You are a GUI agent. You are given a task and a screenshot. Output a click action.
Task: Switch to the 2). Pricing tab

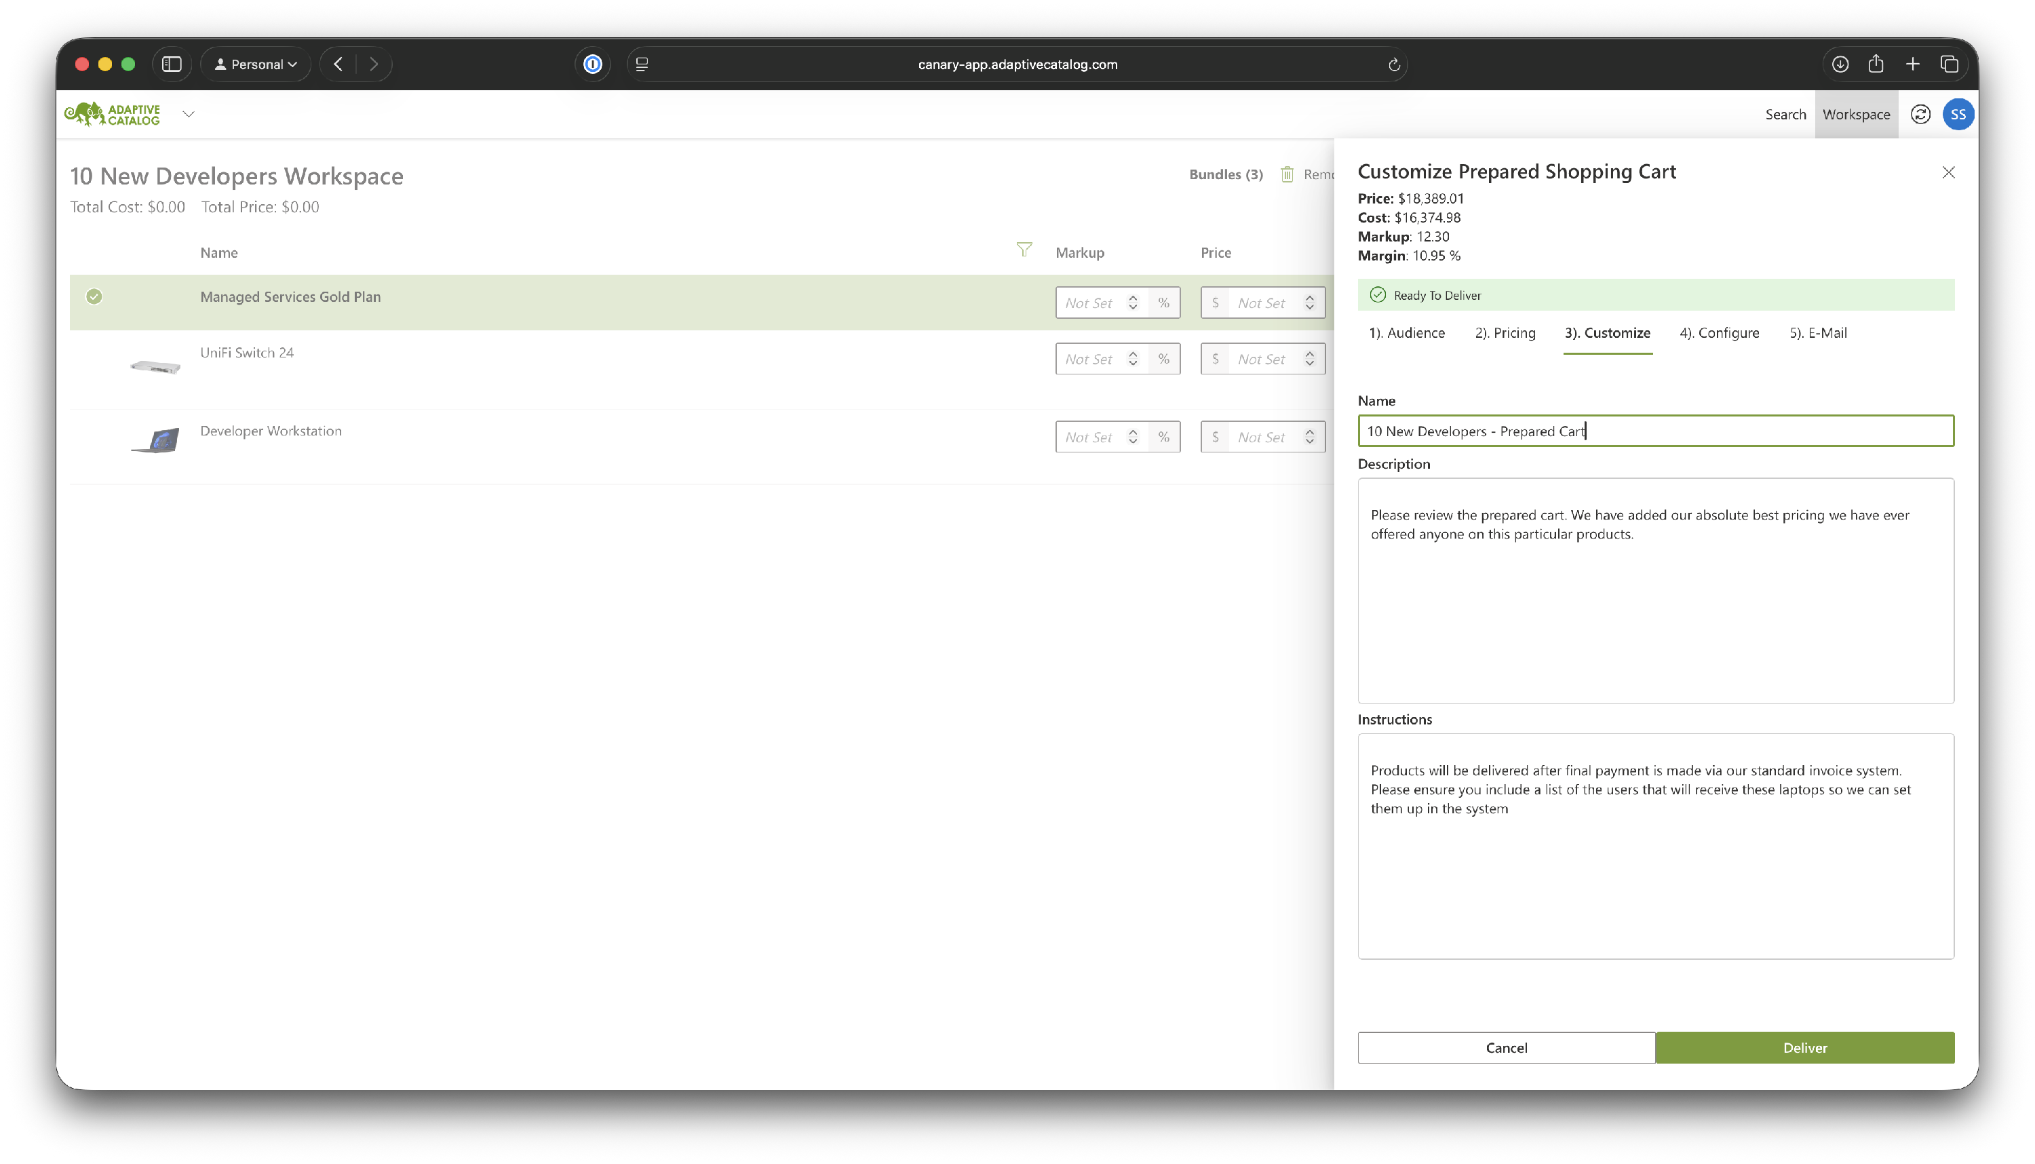1505,333
